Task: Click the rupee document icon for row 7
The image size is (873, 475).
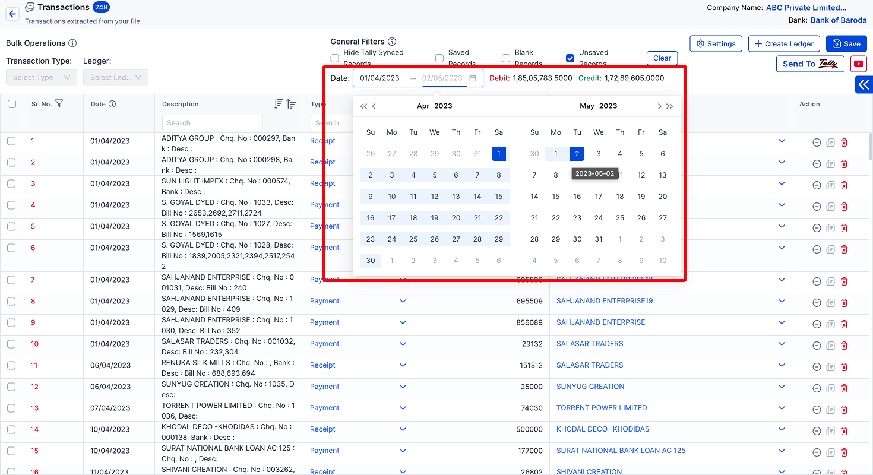Action: 830,281
